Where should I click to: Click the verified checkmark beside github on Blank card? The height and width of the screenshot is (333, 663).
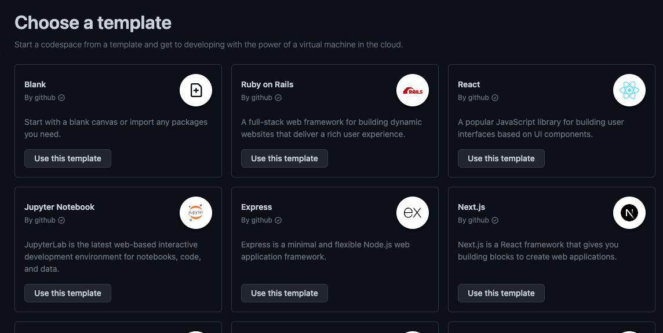pyautogui.click(x=61, y=98)
